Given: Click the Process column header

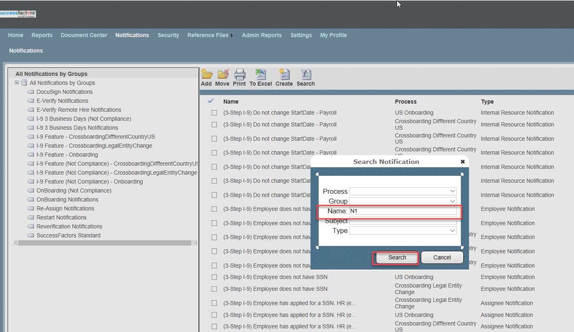Looking at the screenshot, I should [x=406, y=102].
